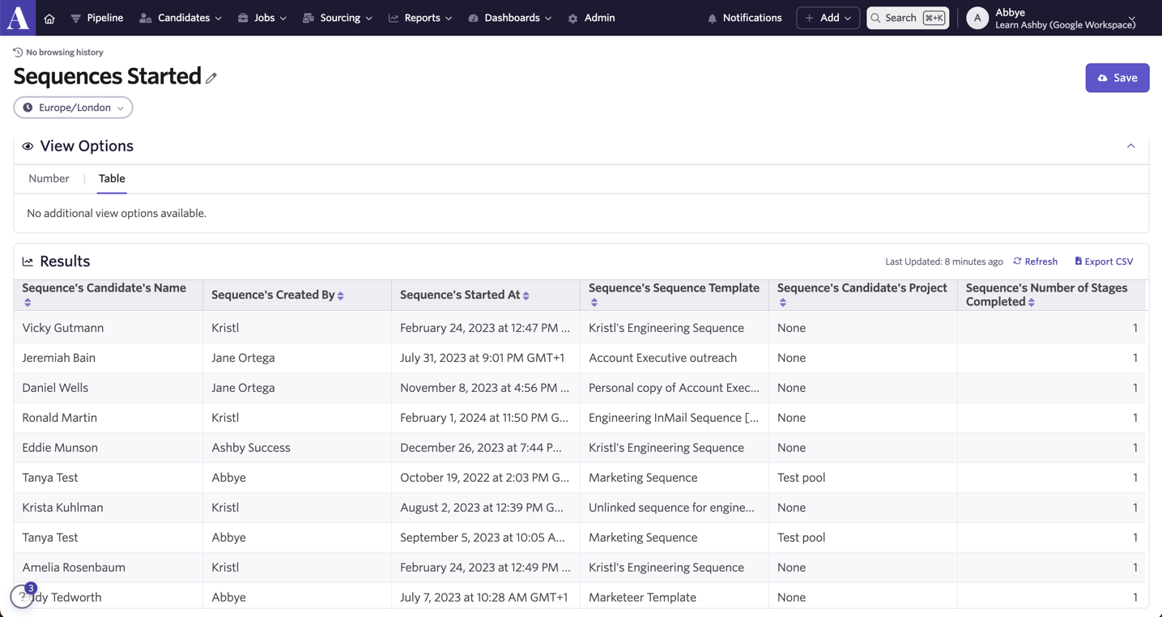Sort by Number of Stages Completed arrows
The width and height of the screenshot is (1162, 617).
1032,302
